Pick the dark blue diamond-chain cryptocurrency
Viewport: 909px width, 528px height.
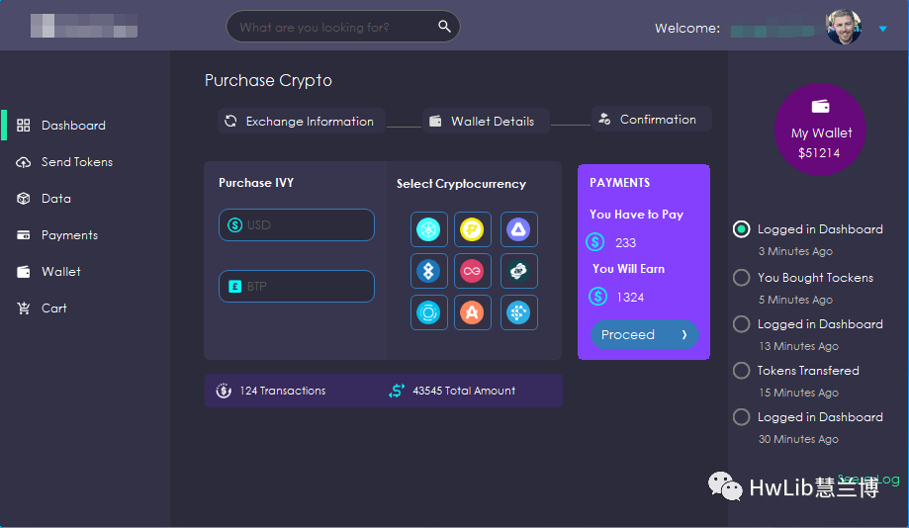click(x=428, y=271)
